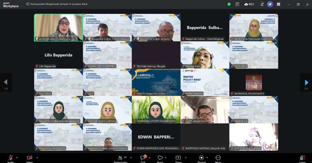
Task: Select Bapperida Sulbar - Dewi Ningrum tile
Action: 205,27
